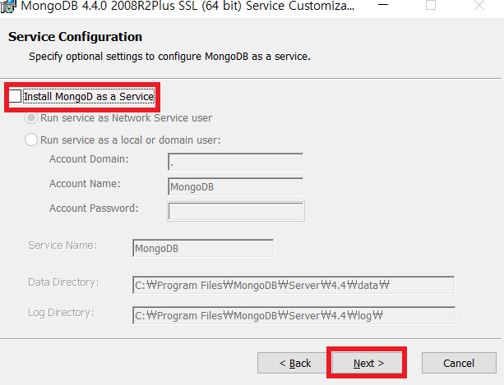The width and height of the screenshot is (504, 385).
Task: Click the Account Domain input field
Action: tap(236, 162)
